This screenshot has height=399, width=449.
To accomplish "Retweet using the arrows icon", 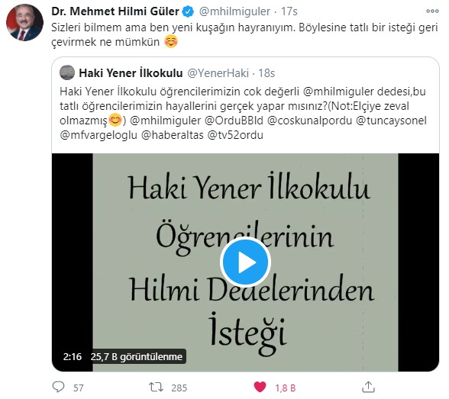I will pos(156,387).
